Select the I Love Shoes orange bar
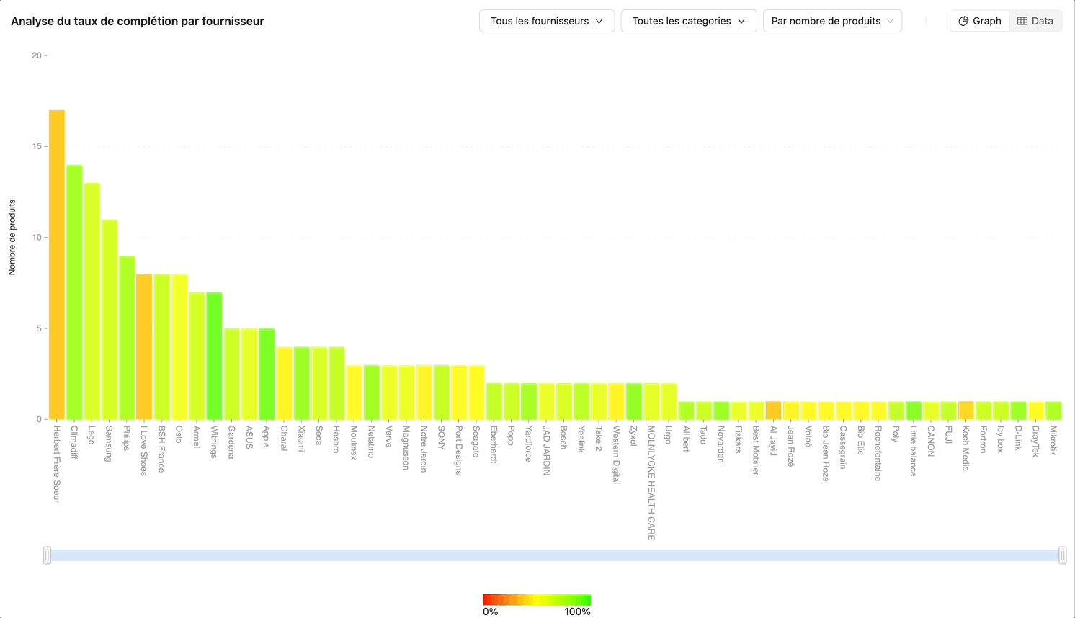 click(x=144, y=346)
